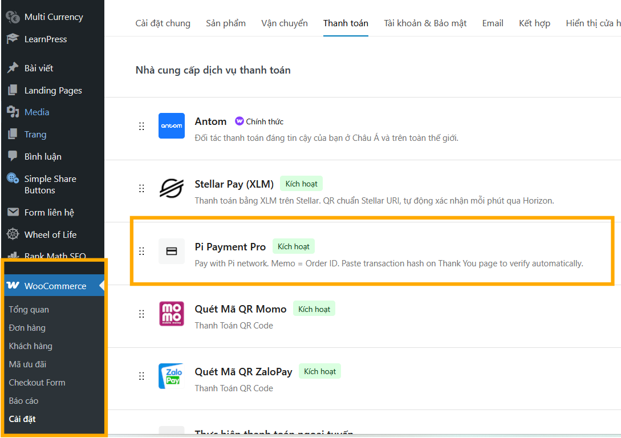Click the drag handle for Antom row

(141, 127)
